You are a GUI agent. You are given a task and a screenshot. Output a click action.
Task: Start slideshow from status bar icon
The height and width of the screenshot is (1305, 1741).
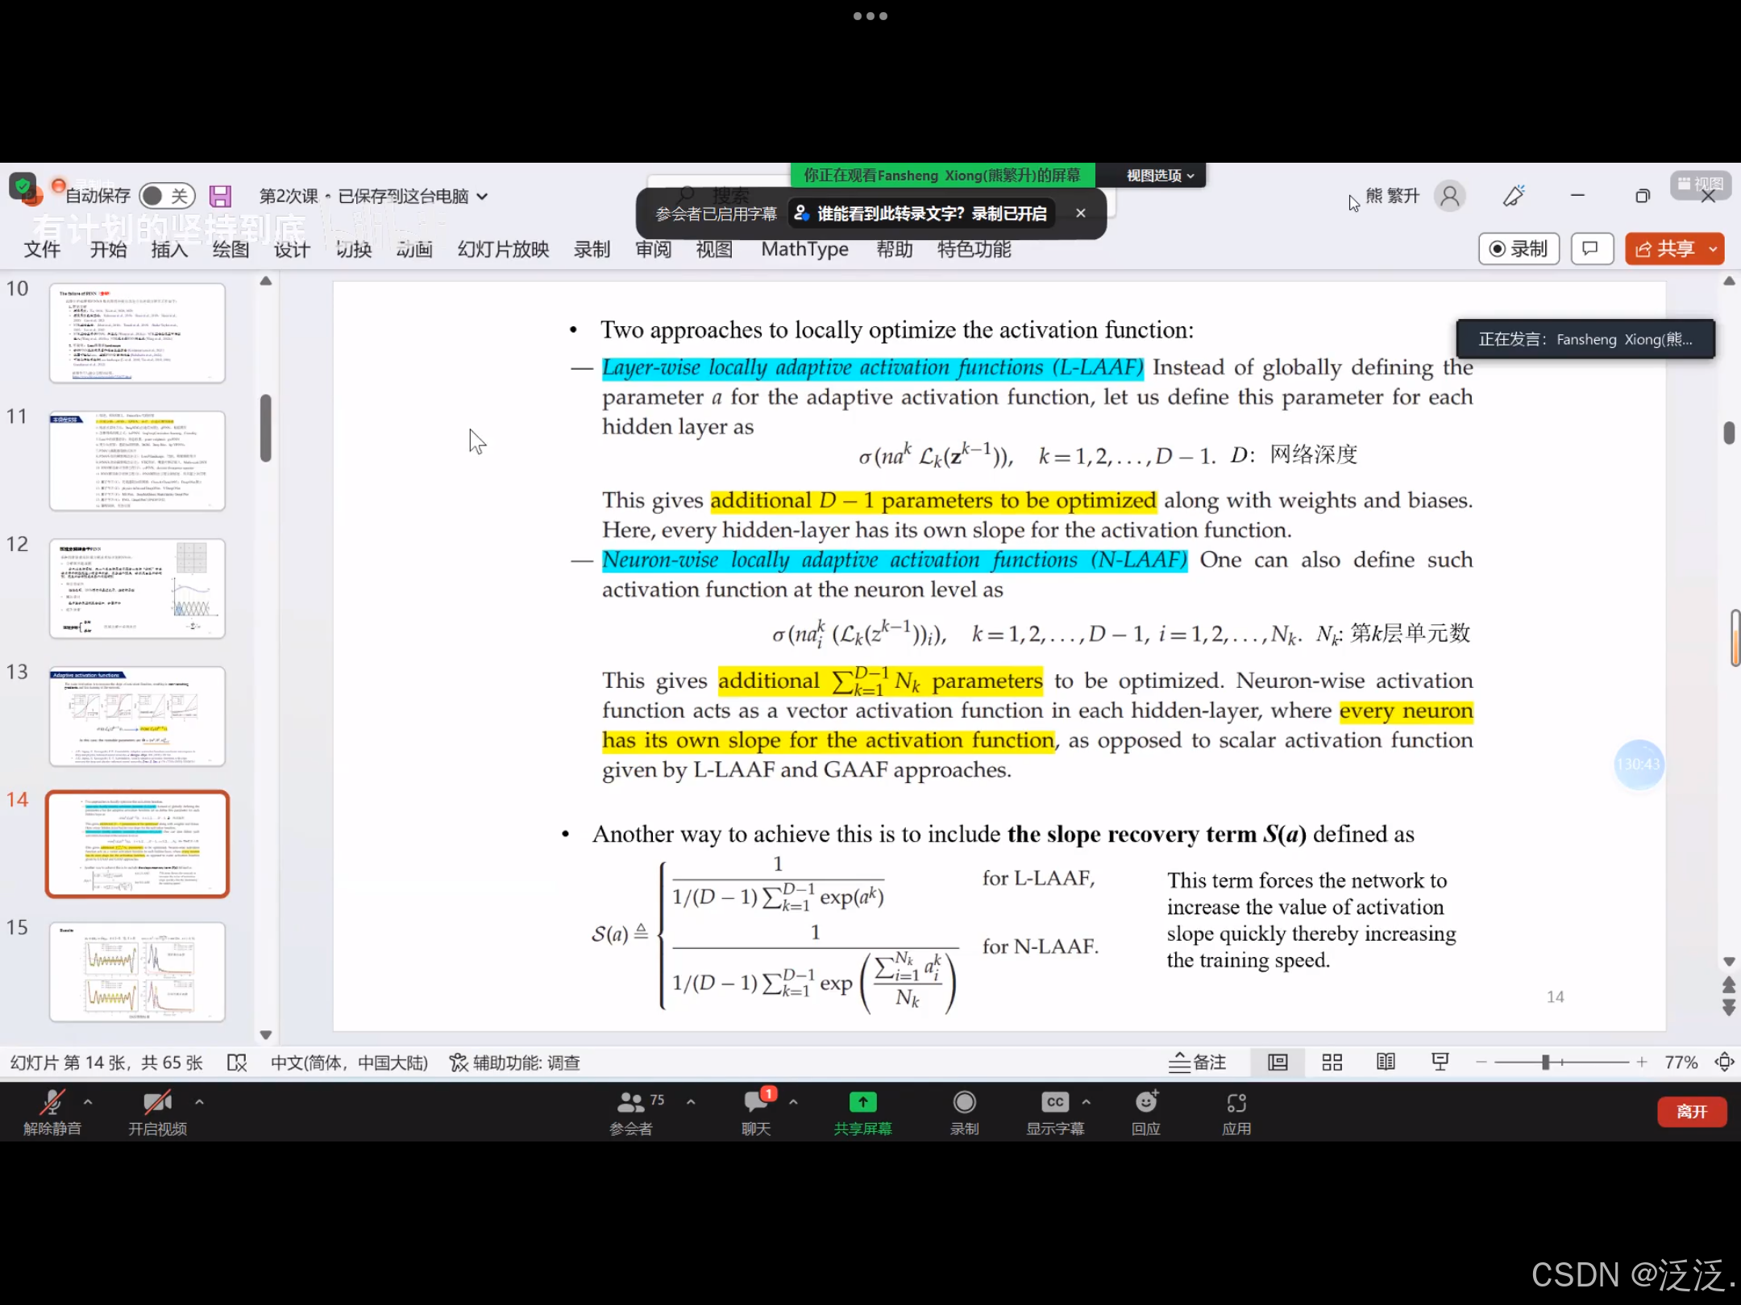point(1440,1063)
